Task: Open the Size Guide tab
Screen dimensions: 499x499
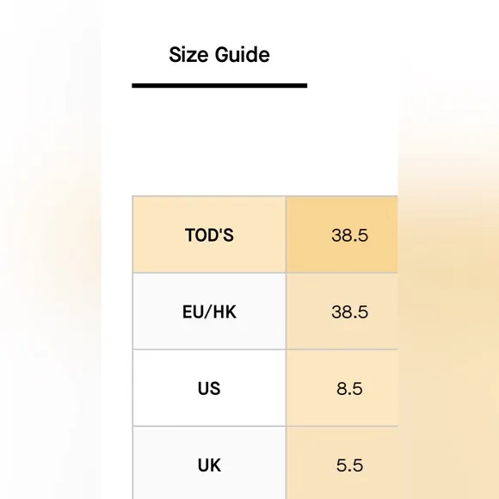Action: click(219, 55)
